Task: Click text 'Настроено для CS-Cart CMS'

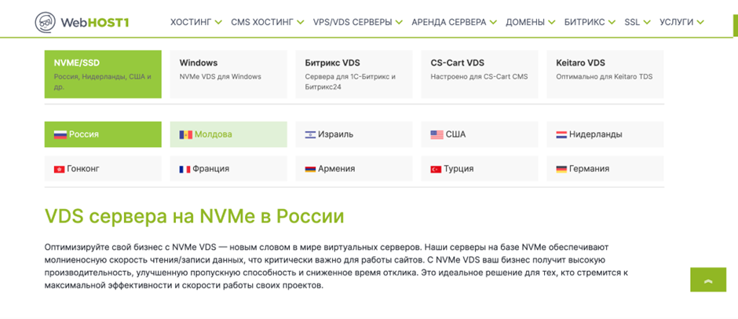Action: pos(479,77)
